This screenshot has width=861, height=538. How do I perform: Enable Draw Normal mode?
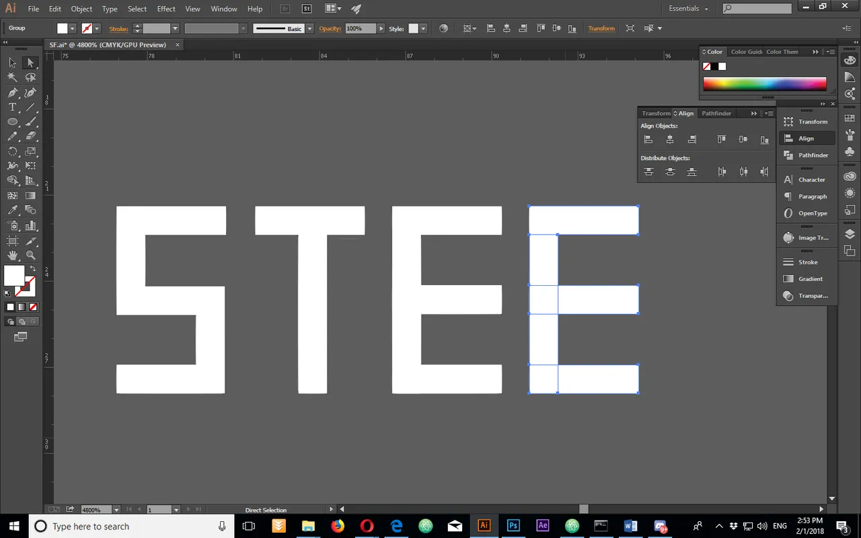10,321
